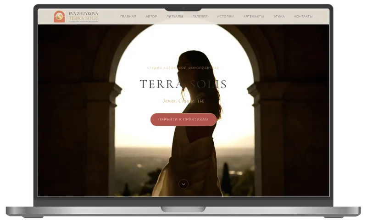Open the ГЛАВНАЯ menu item
367x222 pixels.
[x=128, y=17]
